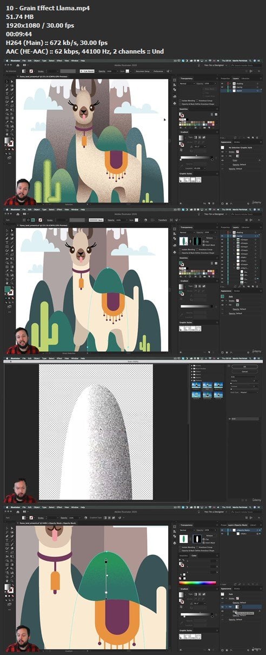Screen dimensions: 266x655
Task: Pick a color from the Color panel spectrum
Action: click(197, 583)
